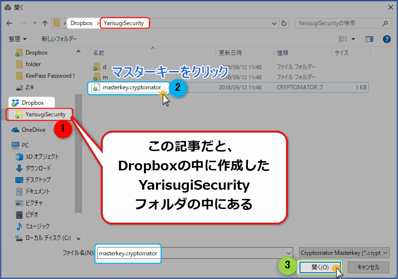Select the folder named d
This screenshot has height=279, width=398.
coord(104,67)
